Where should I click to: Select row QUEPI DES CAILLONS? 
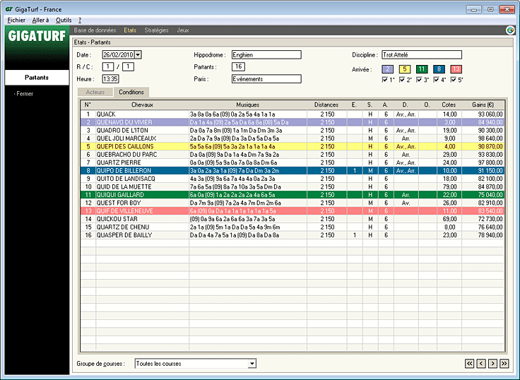292,147
